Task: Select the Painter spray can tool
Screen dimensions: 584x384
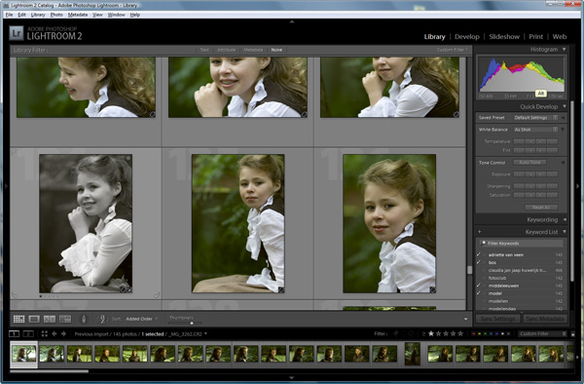Action: (x=84, y=319)
